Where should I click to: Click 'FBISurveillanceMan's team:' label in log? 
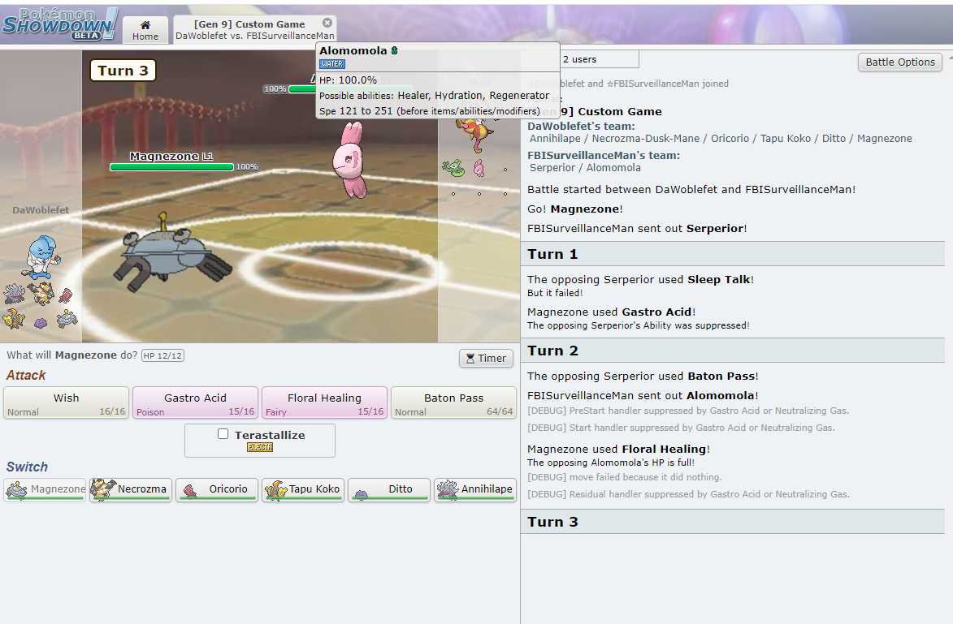(604, 156)
